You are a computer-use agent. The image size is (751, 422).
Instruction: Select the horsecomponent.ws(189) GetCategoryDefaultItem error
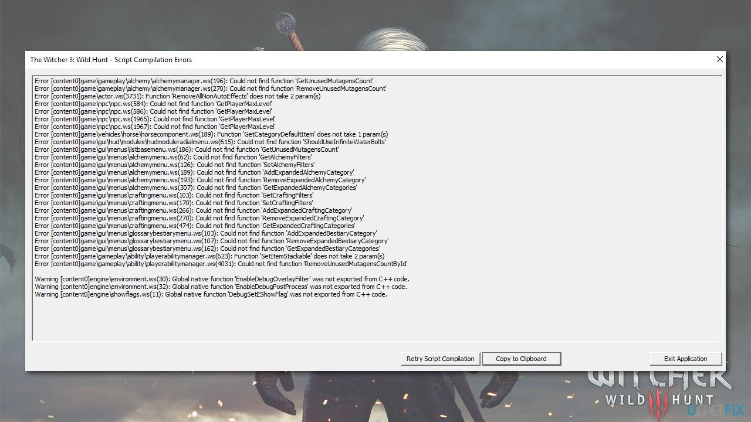211,134
